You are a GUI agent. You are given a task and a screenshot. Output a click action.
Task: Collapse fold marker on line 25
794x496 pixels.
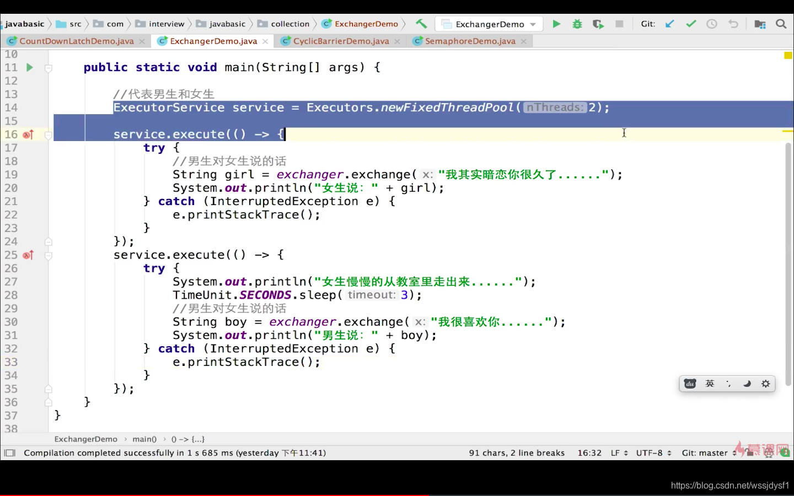pyautogui.click(x=49, y=256)
